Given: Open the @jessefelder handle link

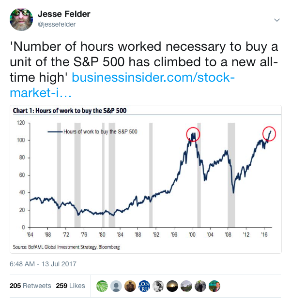Looking at the screenshot, I should click(x=57, y=25).
